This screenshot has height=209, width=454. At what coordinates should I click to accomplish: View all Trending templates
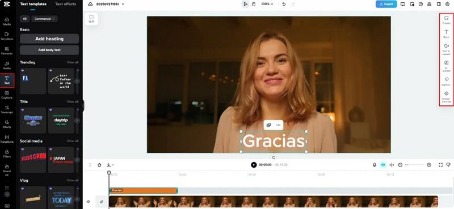point(73,62)
